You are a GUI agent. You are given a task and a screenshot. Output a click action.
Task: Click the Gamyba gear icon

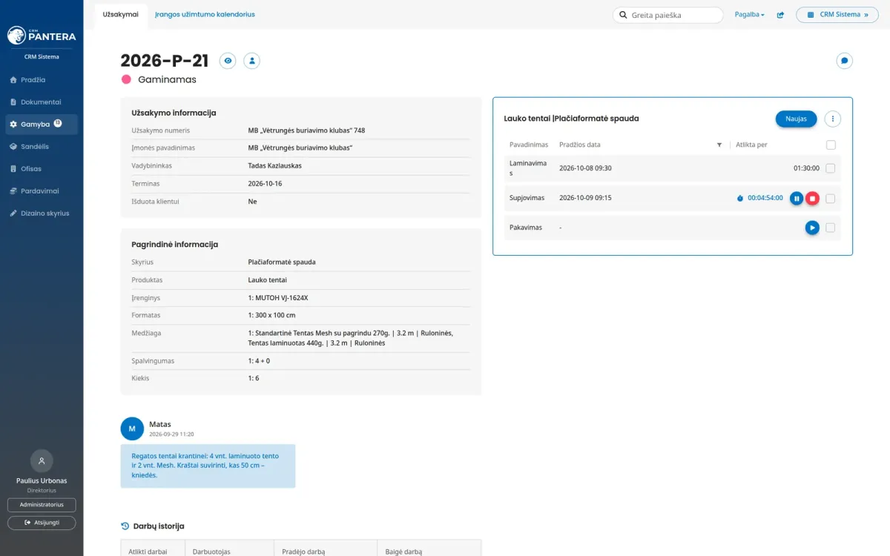[x=13, y=125]
